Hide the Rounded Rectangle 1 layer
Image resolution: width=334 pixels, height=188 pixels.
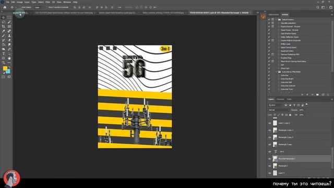click(270, 159)
